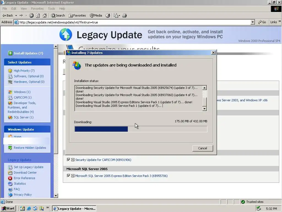Viewport: 282px width, 212px height.
Task: Click the download progress bar
Action: [141, 129]
